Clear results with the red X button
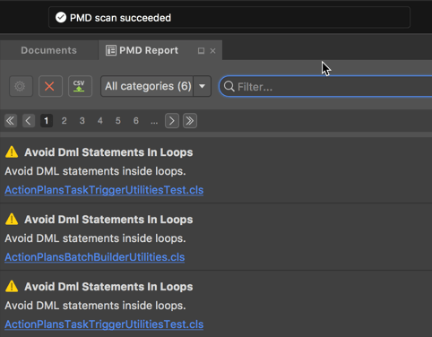432x337 pixels. pos(50,86)
